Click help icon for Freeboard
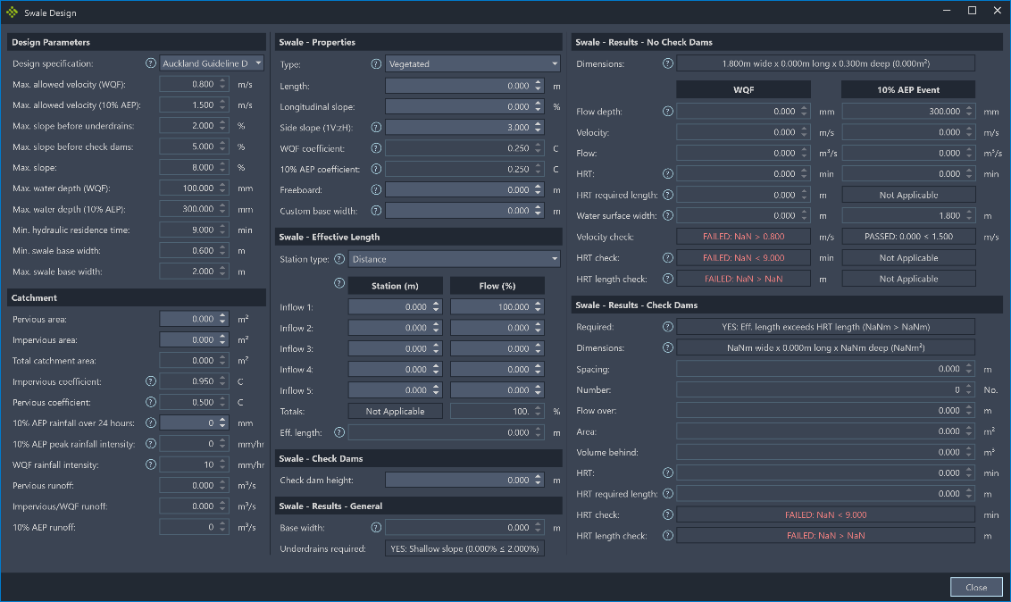 (x=376, y=189)
